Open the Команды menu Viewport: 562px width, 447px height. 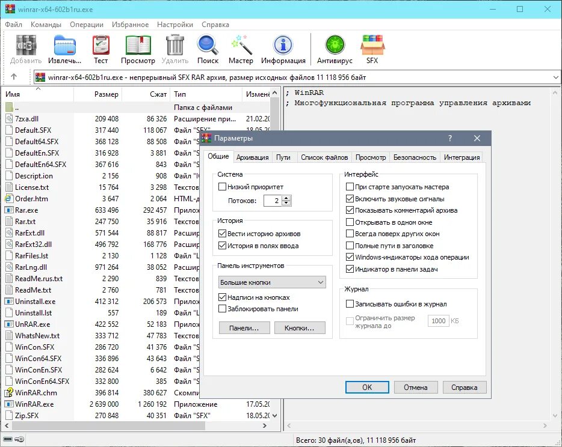46,25
